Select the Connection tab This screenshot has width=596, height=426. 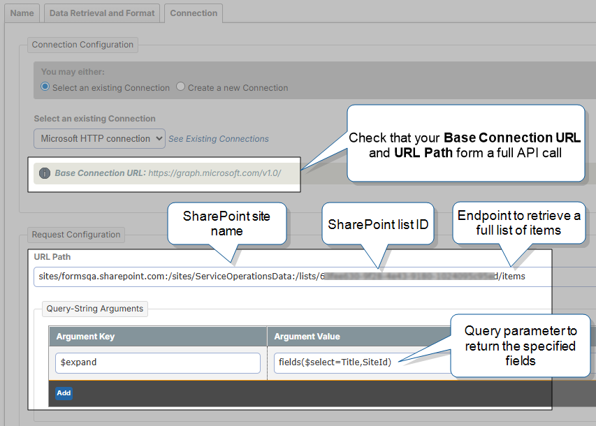tap(194, 13)
